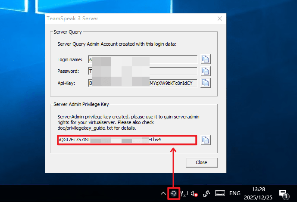This screenshot has width=297, height=202.
Task: Show hidden tray icons chevron
Action: (163, 193)
